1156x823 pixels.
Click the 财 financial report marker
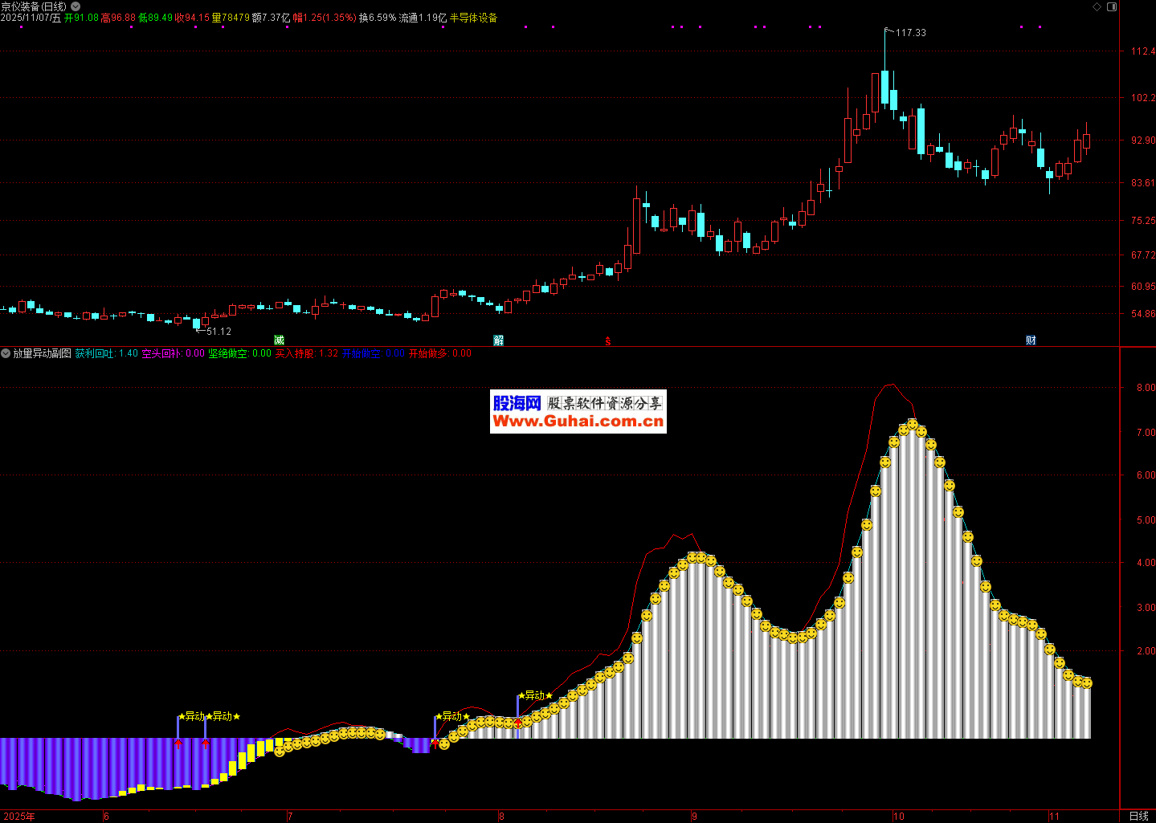coord(1031,340)
